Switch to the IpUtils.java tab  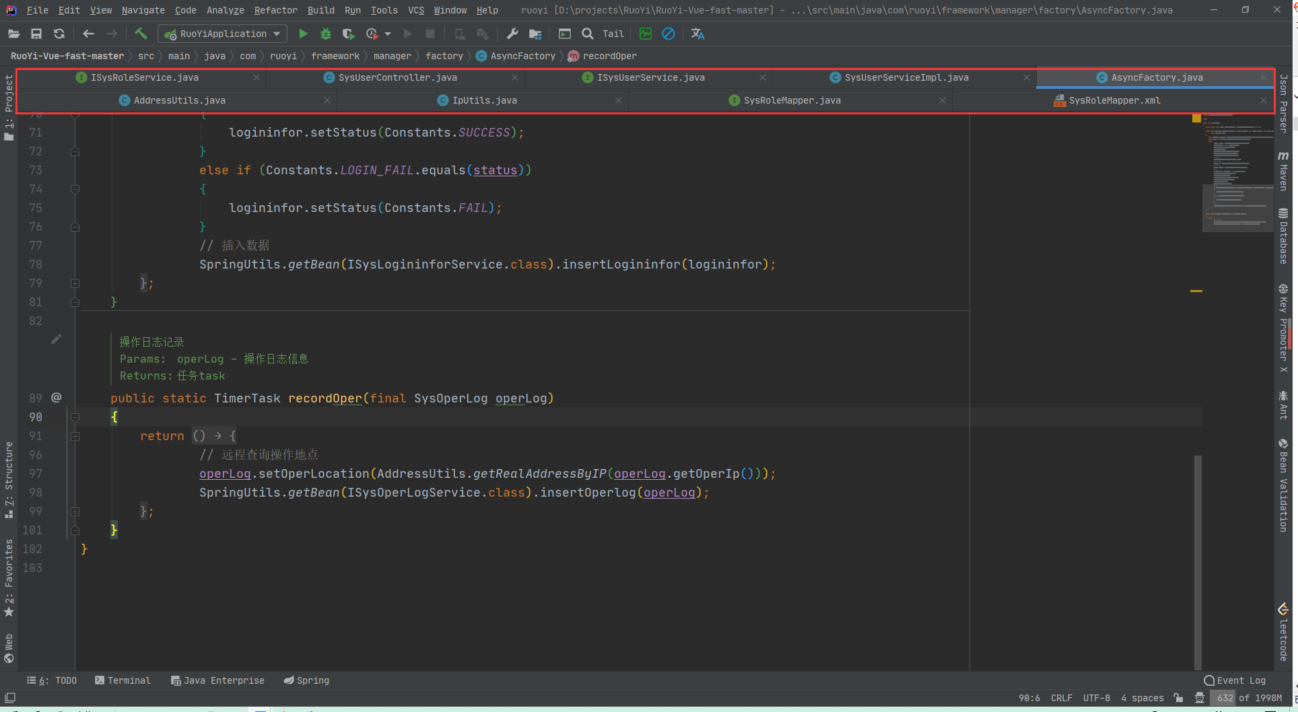484,100
